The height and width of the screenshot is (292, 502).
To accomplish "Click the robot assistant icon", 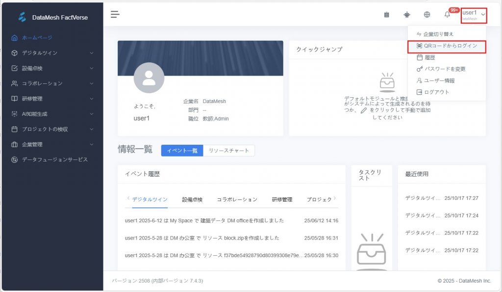I will click(406, 15).
